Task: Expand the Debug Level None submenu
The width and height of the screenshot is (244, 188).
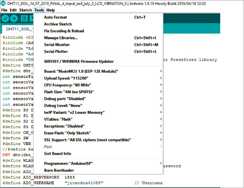Action: click(98, 105)
